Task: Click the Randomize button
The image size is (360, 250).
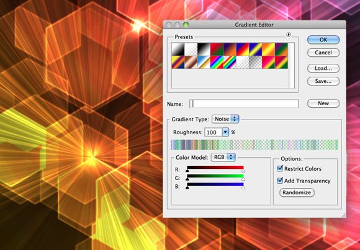Action: tap(297, 192)
